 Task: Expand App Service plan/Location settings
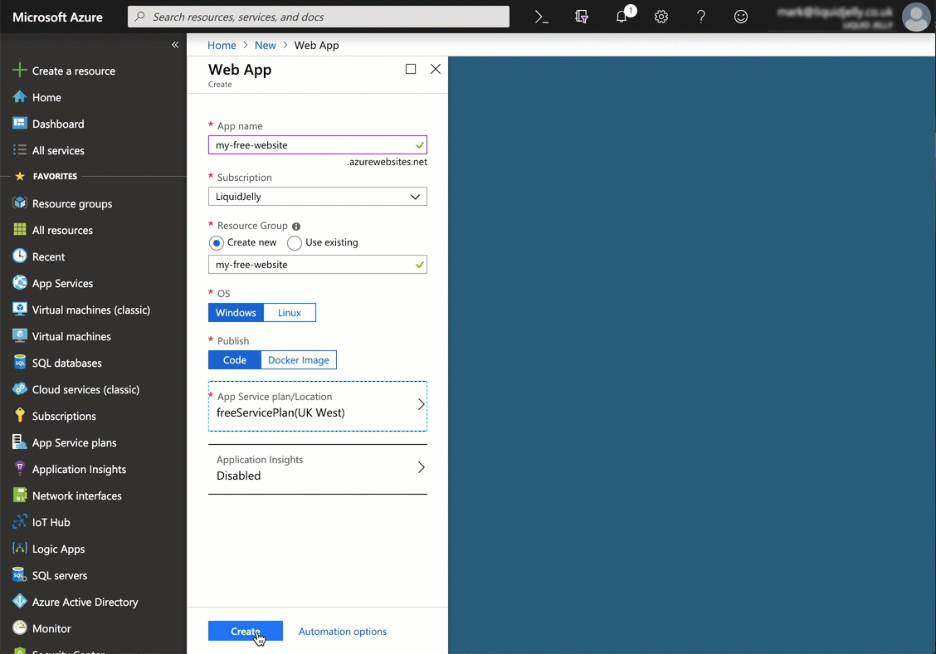(318, 406)
